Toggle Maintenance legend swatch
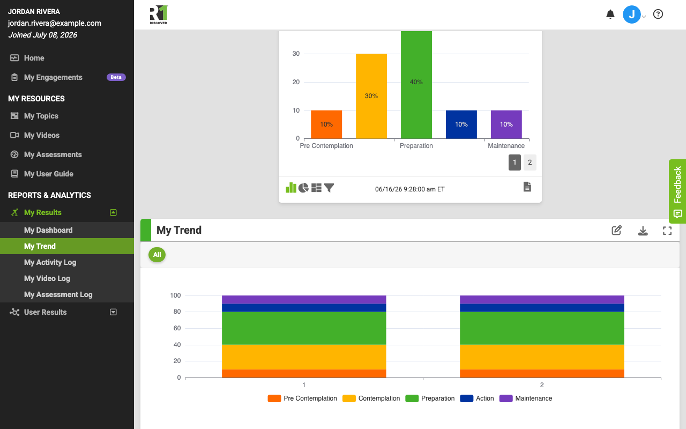 tap(506, 398)
